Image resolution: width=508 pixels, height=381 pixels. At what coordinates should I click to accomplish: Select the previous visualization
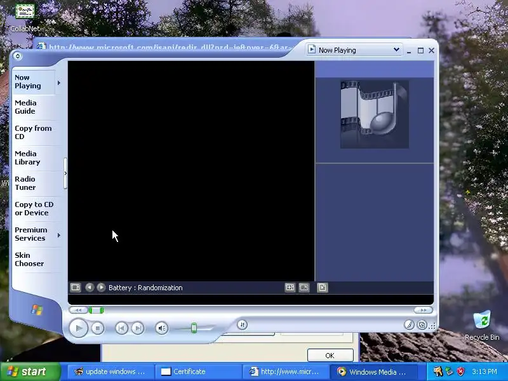[x=90, y=288]
